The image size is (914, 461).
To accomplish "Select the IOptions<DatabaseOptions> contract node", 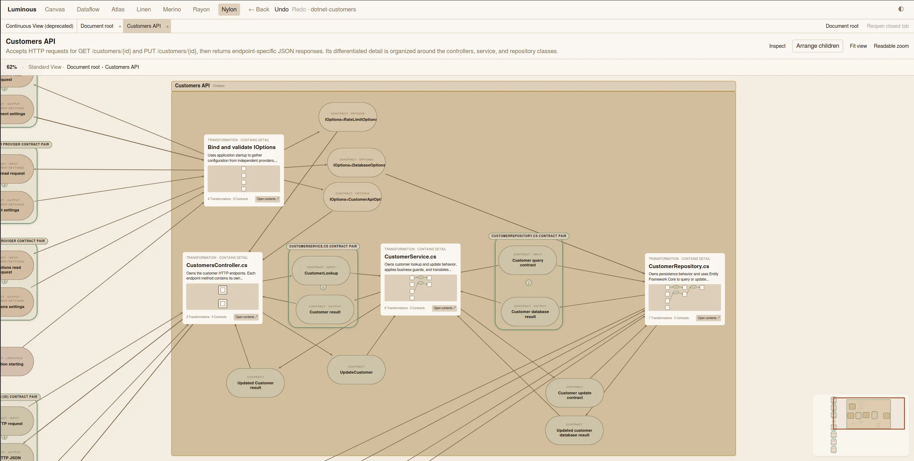I will (x=356, y=163).
